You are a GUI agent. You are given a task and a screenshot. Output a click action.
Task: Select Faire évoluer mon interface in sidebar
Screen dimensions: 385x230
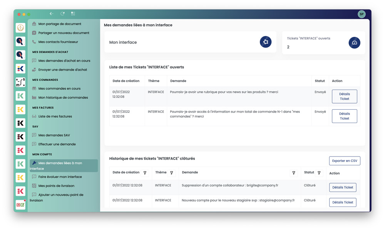60,177
